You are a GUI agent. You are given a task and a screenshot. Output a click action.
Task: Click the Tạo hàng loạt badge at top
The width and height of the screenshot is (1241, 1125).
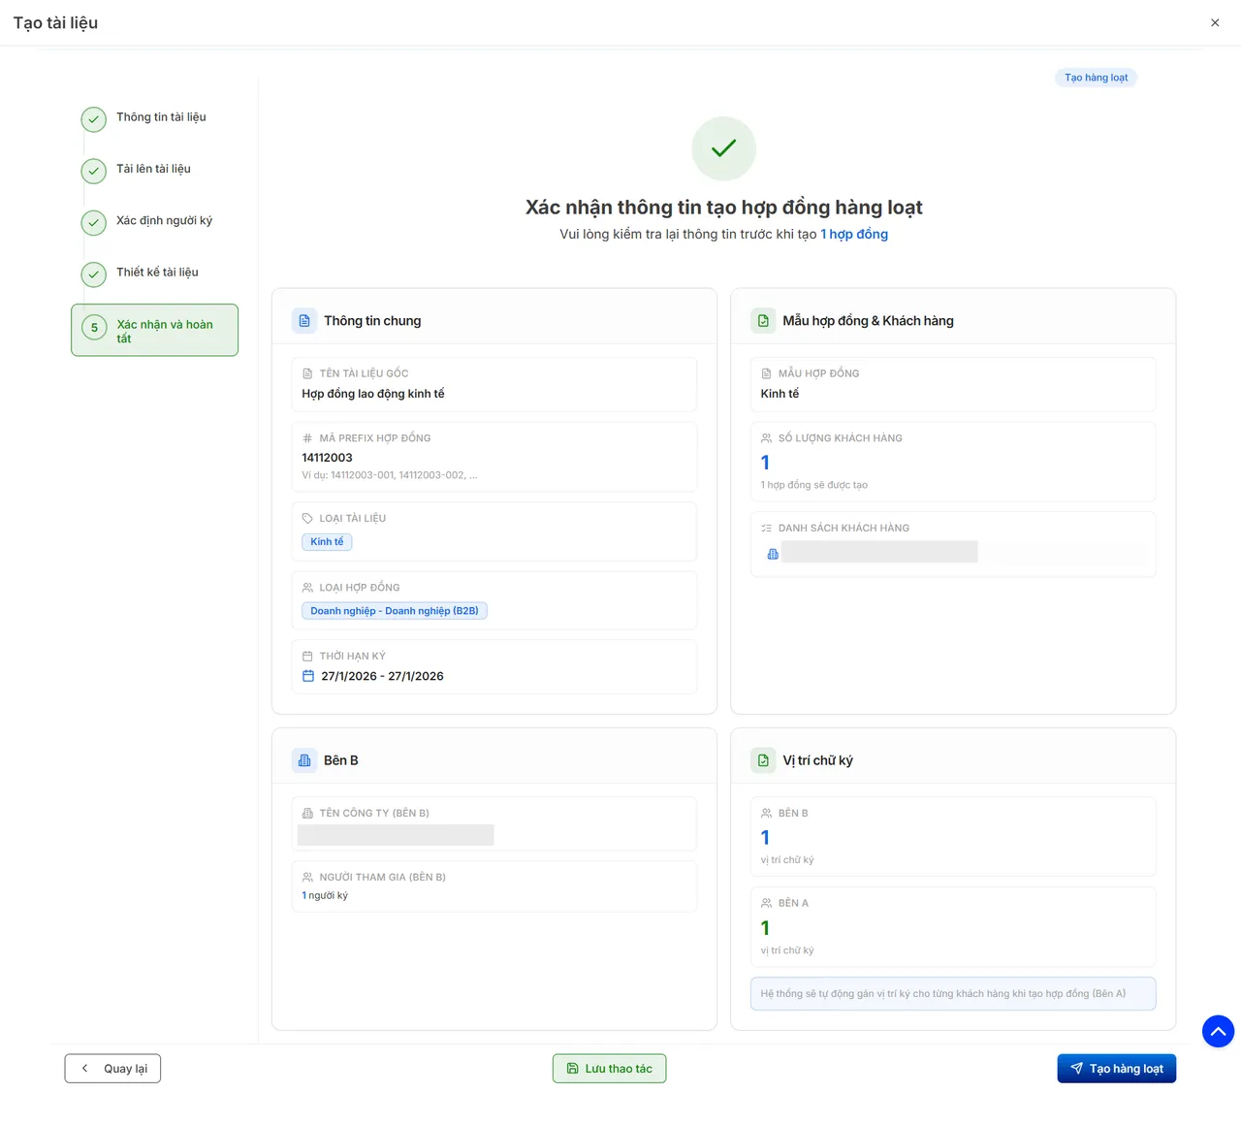1096,78
